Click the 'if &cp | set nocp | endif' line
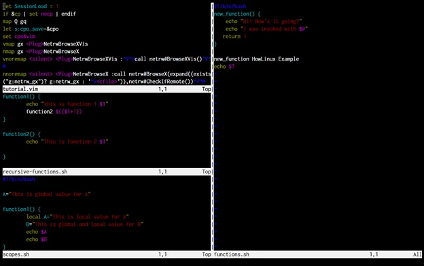424x266 pixels. pos(39,14)
